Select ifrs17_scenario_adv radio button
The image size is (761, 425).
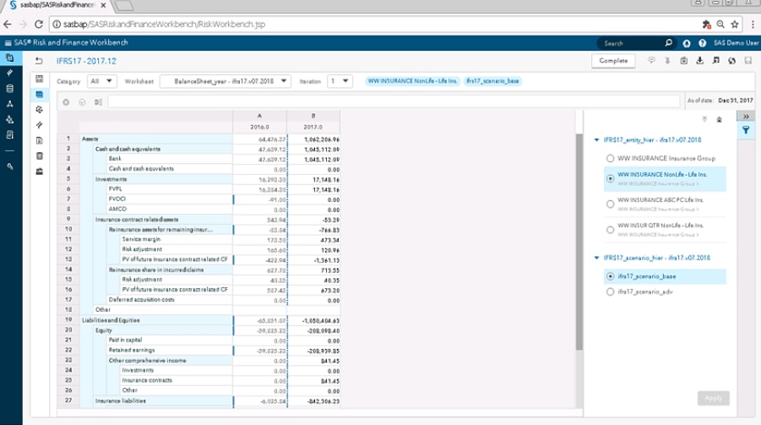[x=610, y=292]
